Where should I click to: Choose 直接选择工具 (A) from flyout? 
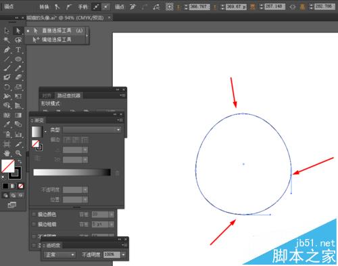(56, 30)
